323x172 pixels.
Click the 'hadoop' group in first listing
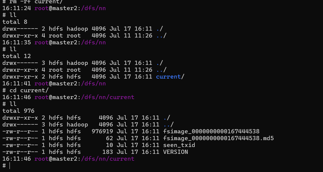(x=77, y=29)
